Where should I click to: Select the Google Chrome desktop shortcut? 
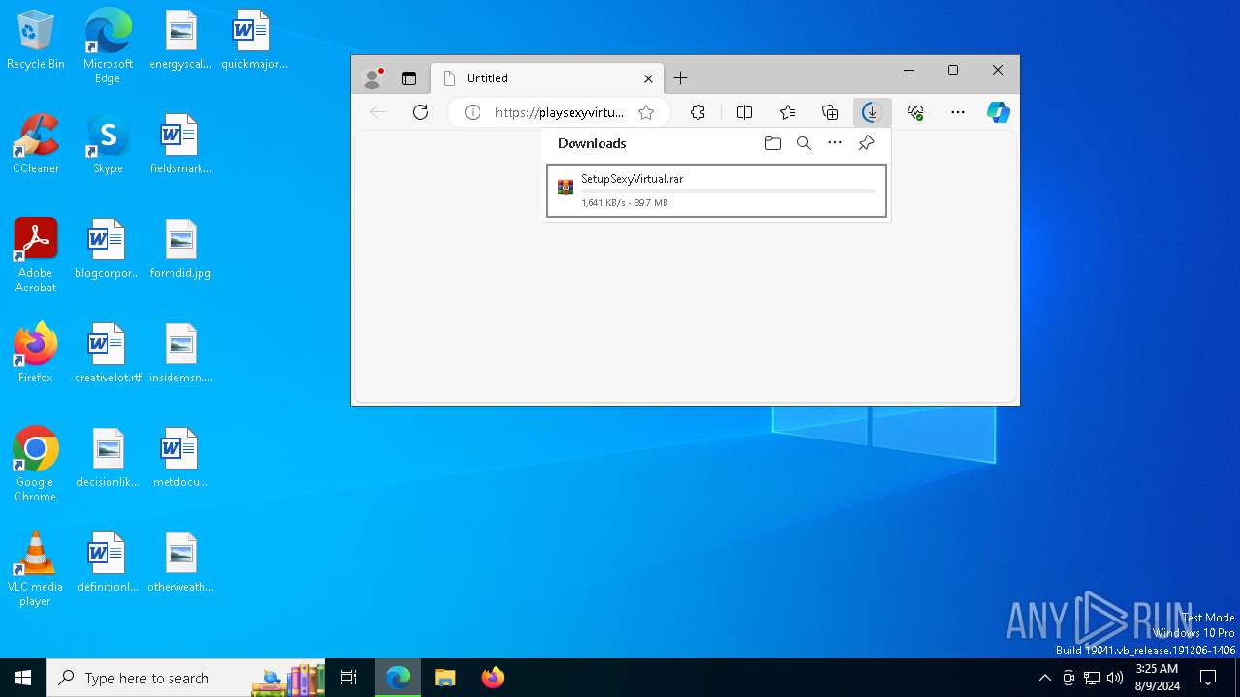36,465
